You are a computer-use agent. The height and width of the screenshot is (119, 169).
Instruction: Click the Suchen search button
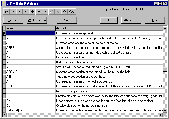[13, 20]
